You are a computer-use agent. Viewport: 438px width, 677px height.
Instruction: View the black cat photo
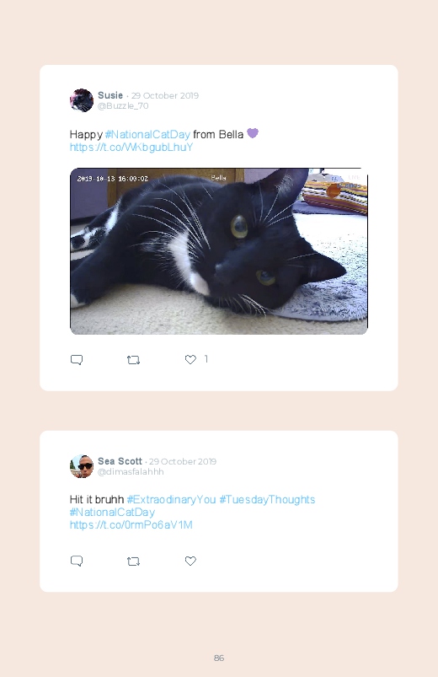click(219, 251)
